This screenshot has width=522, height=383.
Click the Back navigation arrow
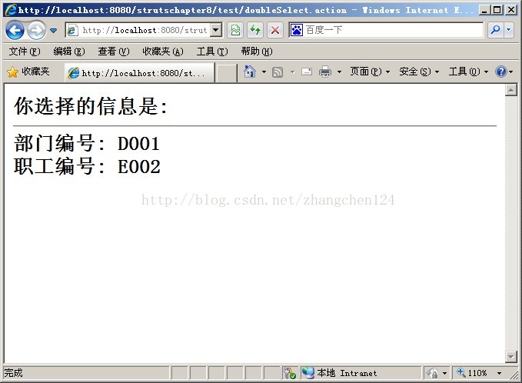(15, 30)
